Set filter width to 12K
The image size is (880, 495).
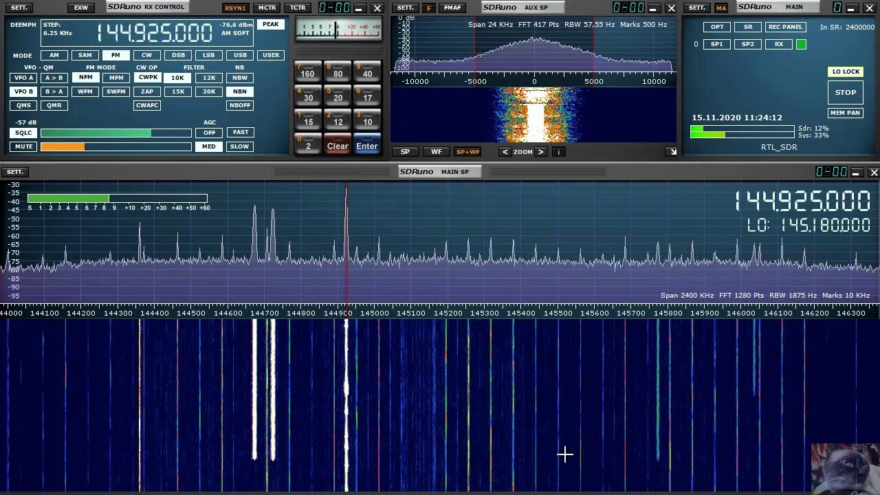[209, 78]
